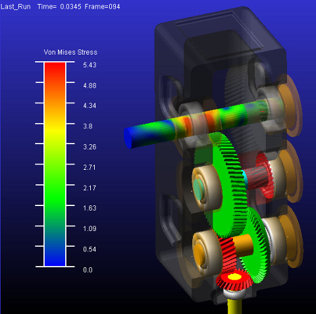Click the 3.8 legend value
The width and height of the screenshot is (316, 314).
point(88,126)
